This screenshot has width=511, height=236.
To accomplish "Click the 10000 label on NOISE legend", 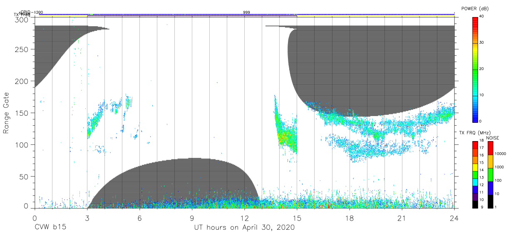I will point(500,154).
